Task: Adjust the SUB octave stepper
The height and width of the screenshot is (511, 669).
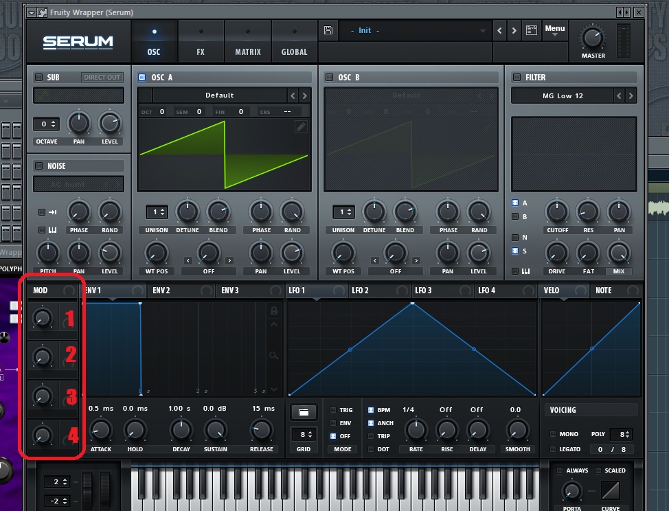Action: (x=47, y=124)
